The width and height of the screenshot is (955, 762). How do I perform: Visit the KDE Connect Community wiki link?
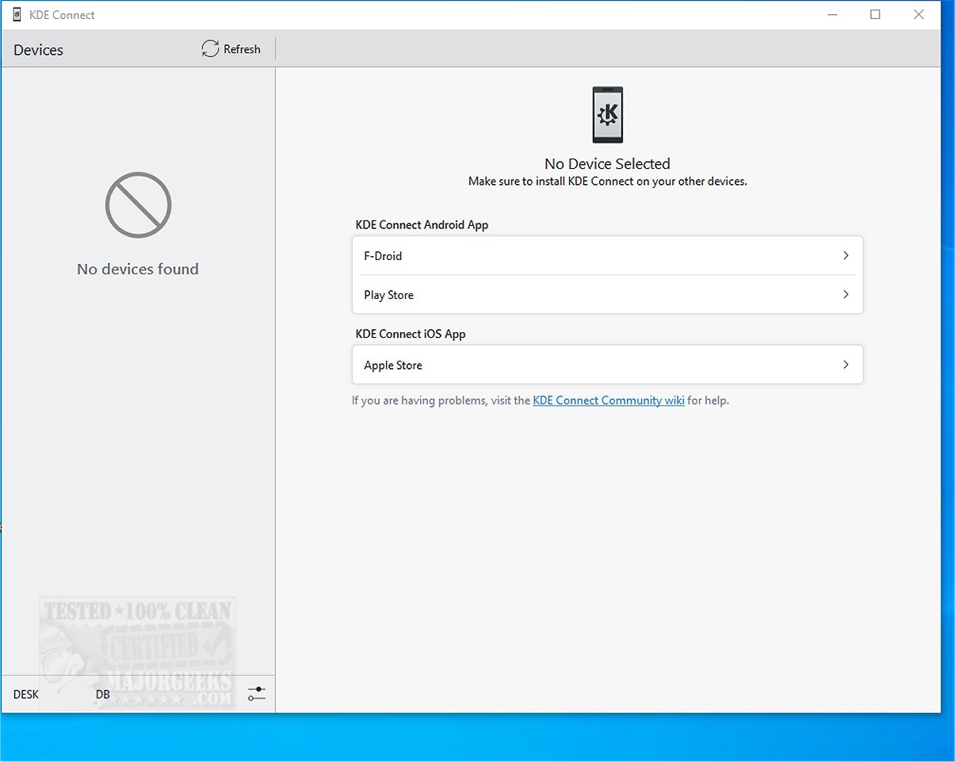[x=608, y=400]
